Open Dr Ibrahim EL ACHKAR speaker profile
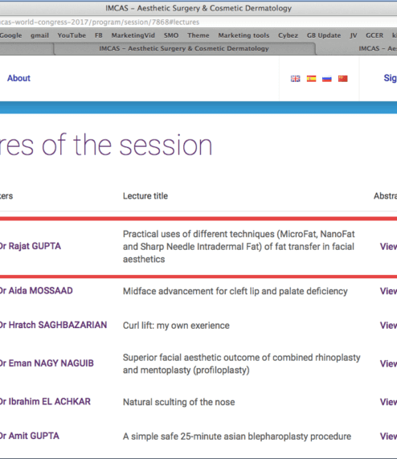The image size is (397, 459). tap(45, 402)
